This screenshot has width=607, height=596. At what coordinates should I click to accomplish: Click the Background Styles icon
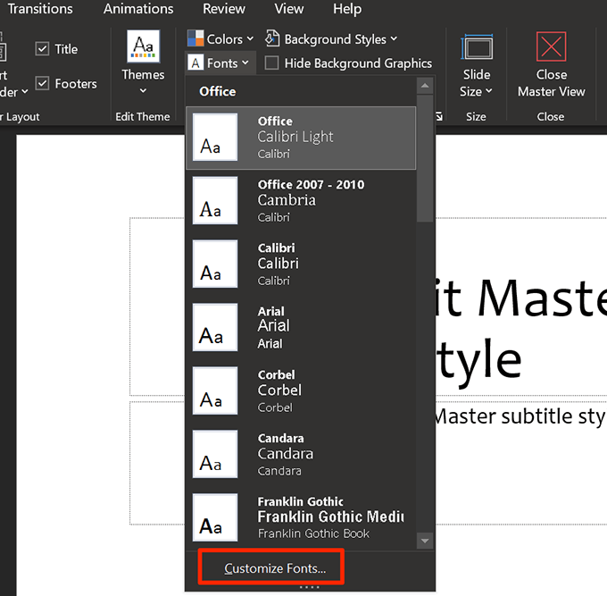[272, 38]
